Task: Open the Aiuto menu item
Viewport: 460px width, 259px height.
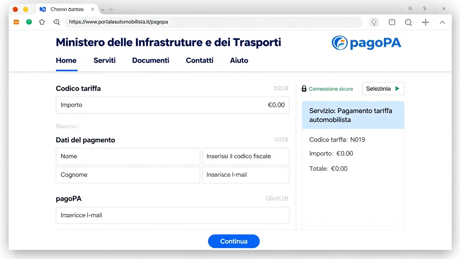Action: click(239, 60)
